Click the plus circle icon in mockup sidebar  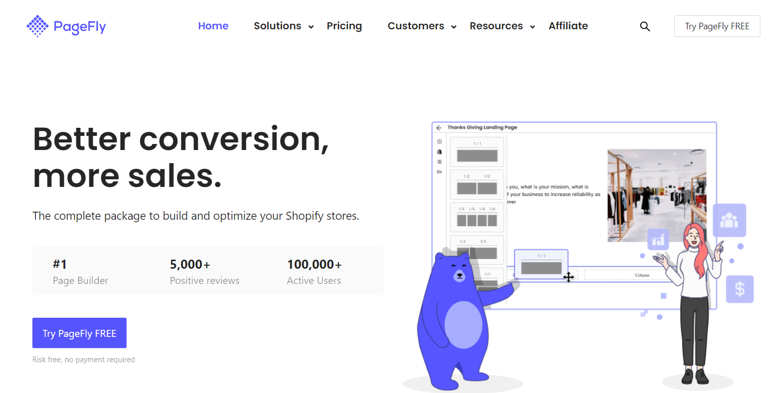tap(439, 141)
